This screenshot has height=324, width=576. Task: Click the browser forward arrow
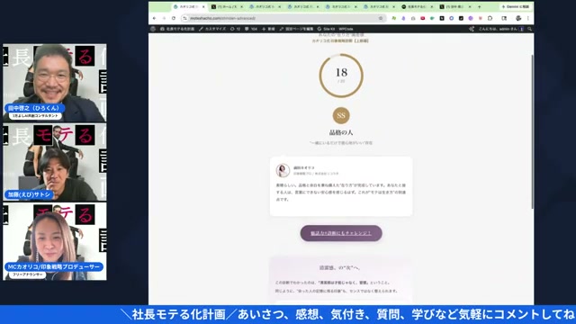tap(164, 18)
